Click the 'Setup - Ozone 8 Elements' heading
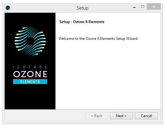Image resolution: width=167 pixels, height=128 pixels. click(x=82, y=22)
